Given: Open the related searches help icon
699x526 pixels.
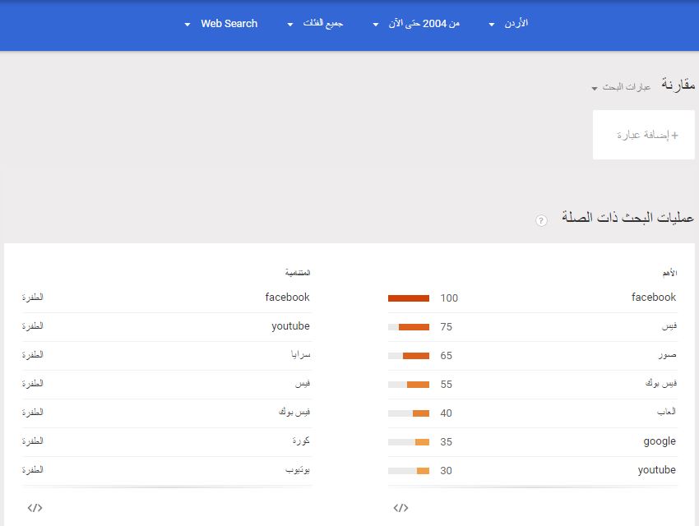Looking at the screenshot, I should [541, 220].
